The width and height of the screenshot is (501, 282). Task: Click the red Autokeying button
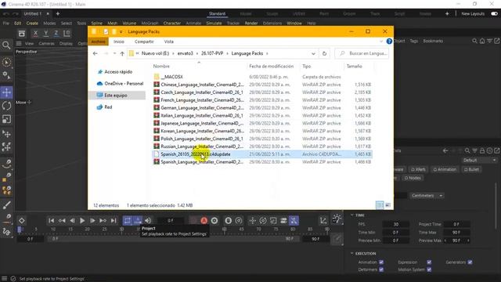tap(204, 221)
